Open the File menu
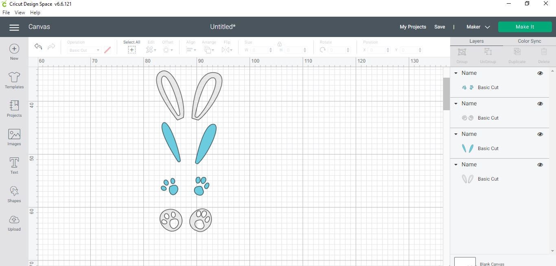 coord(6,12)
